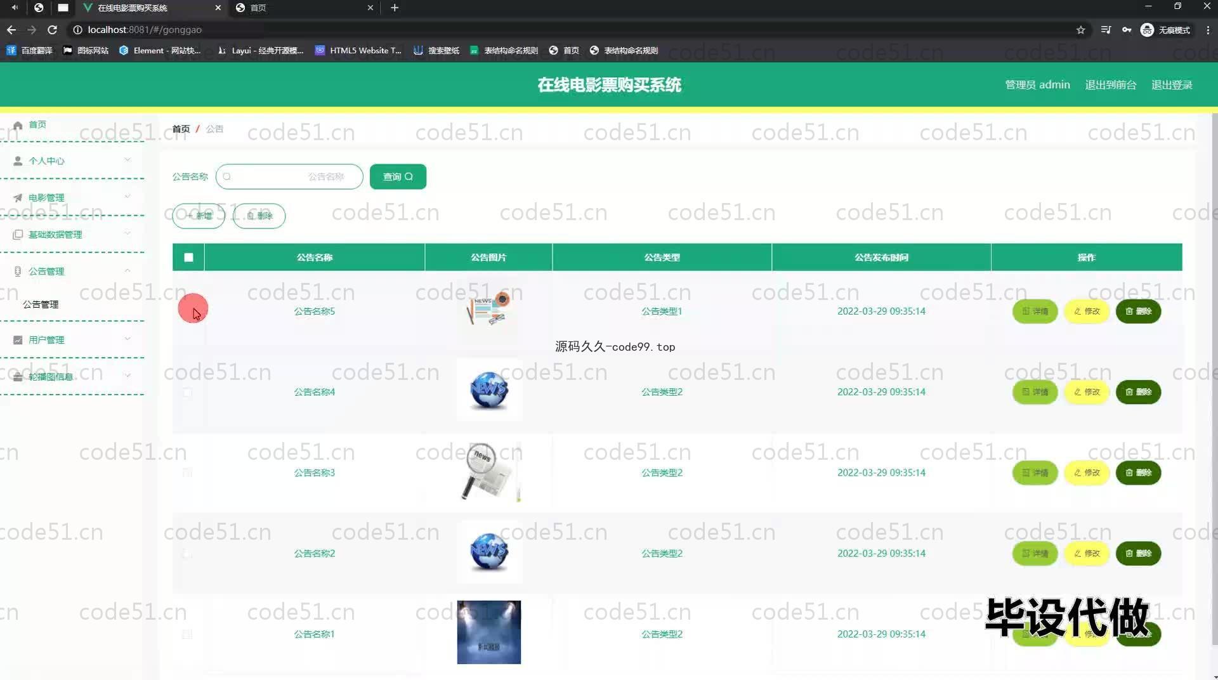Switch to the 首页 browser tab
This screenshot has height=680, width=1218.
tap(303, 8)
